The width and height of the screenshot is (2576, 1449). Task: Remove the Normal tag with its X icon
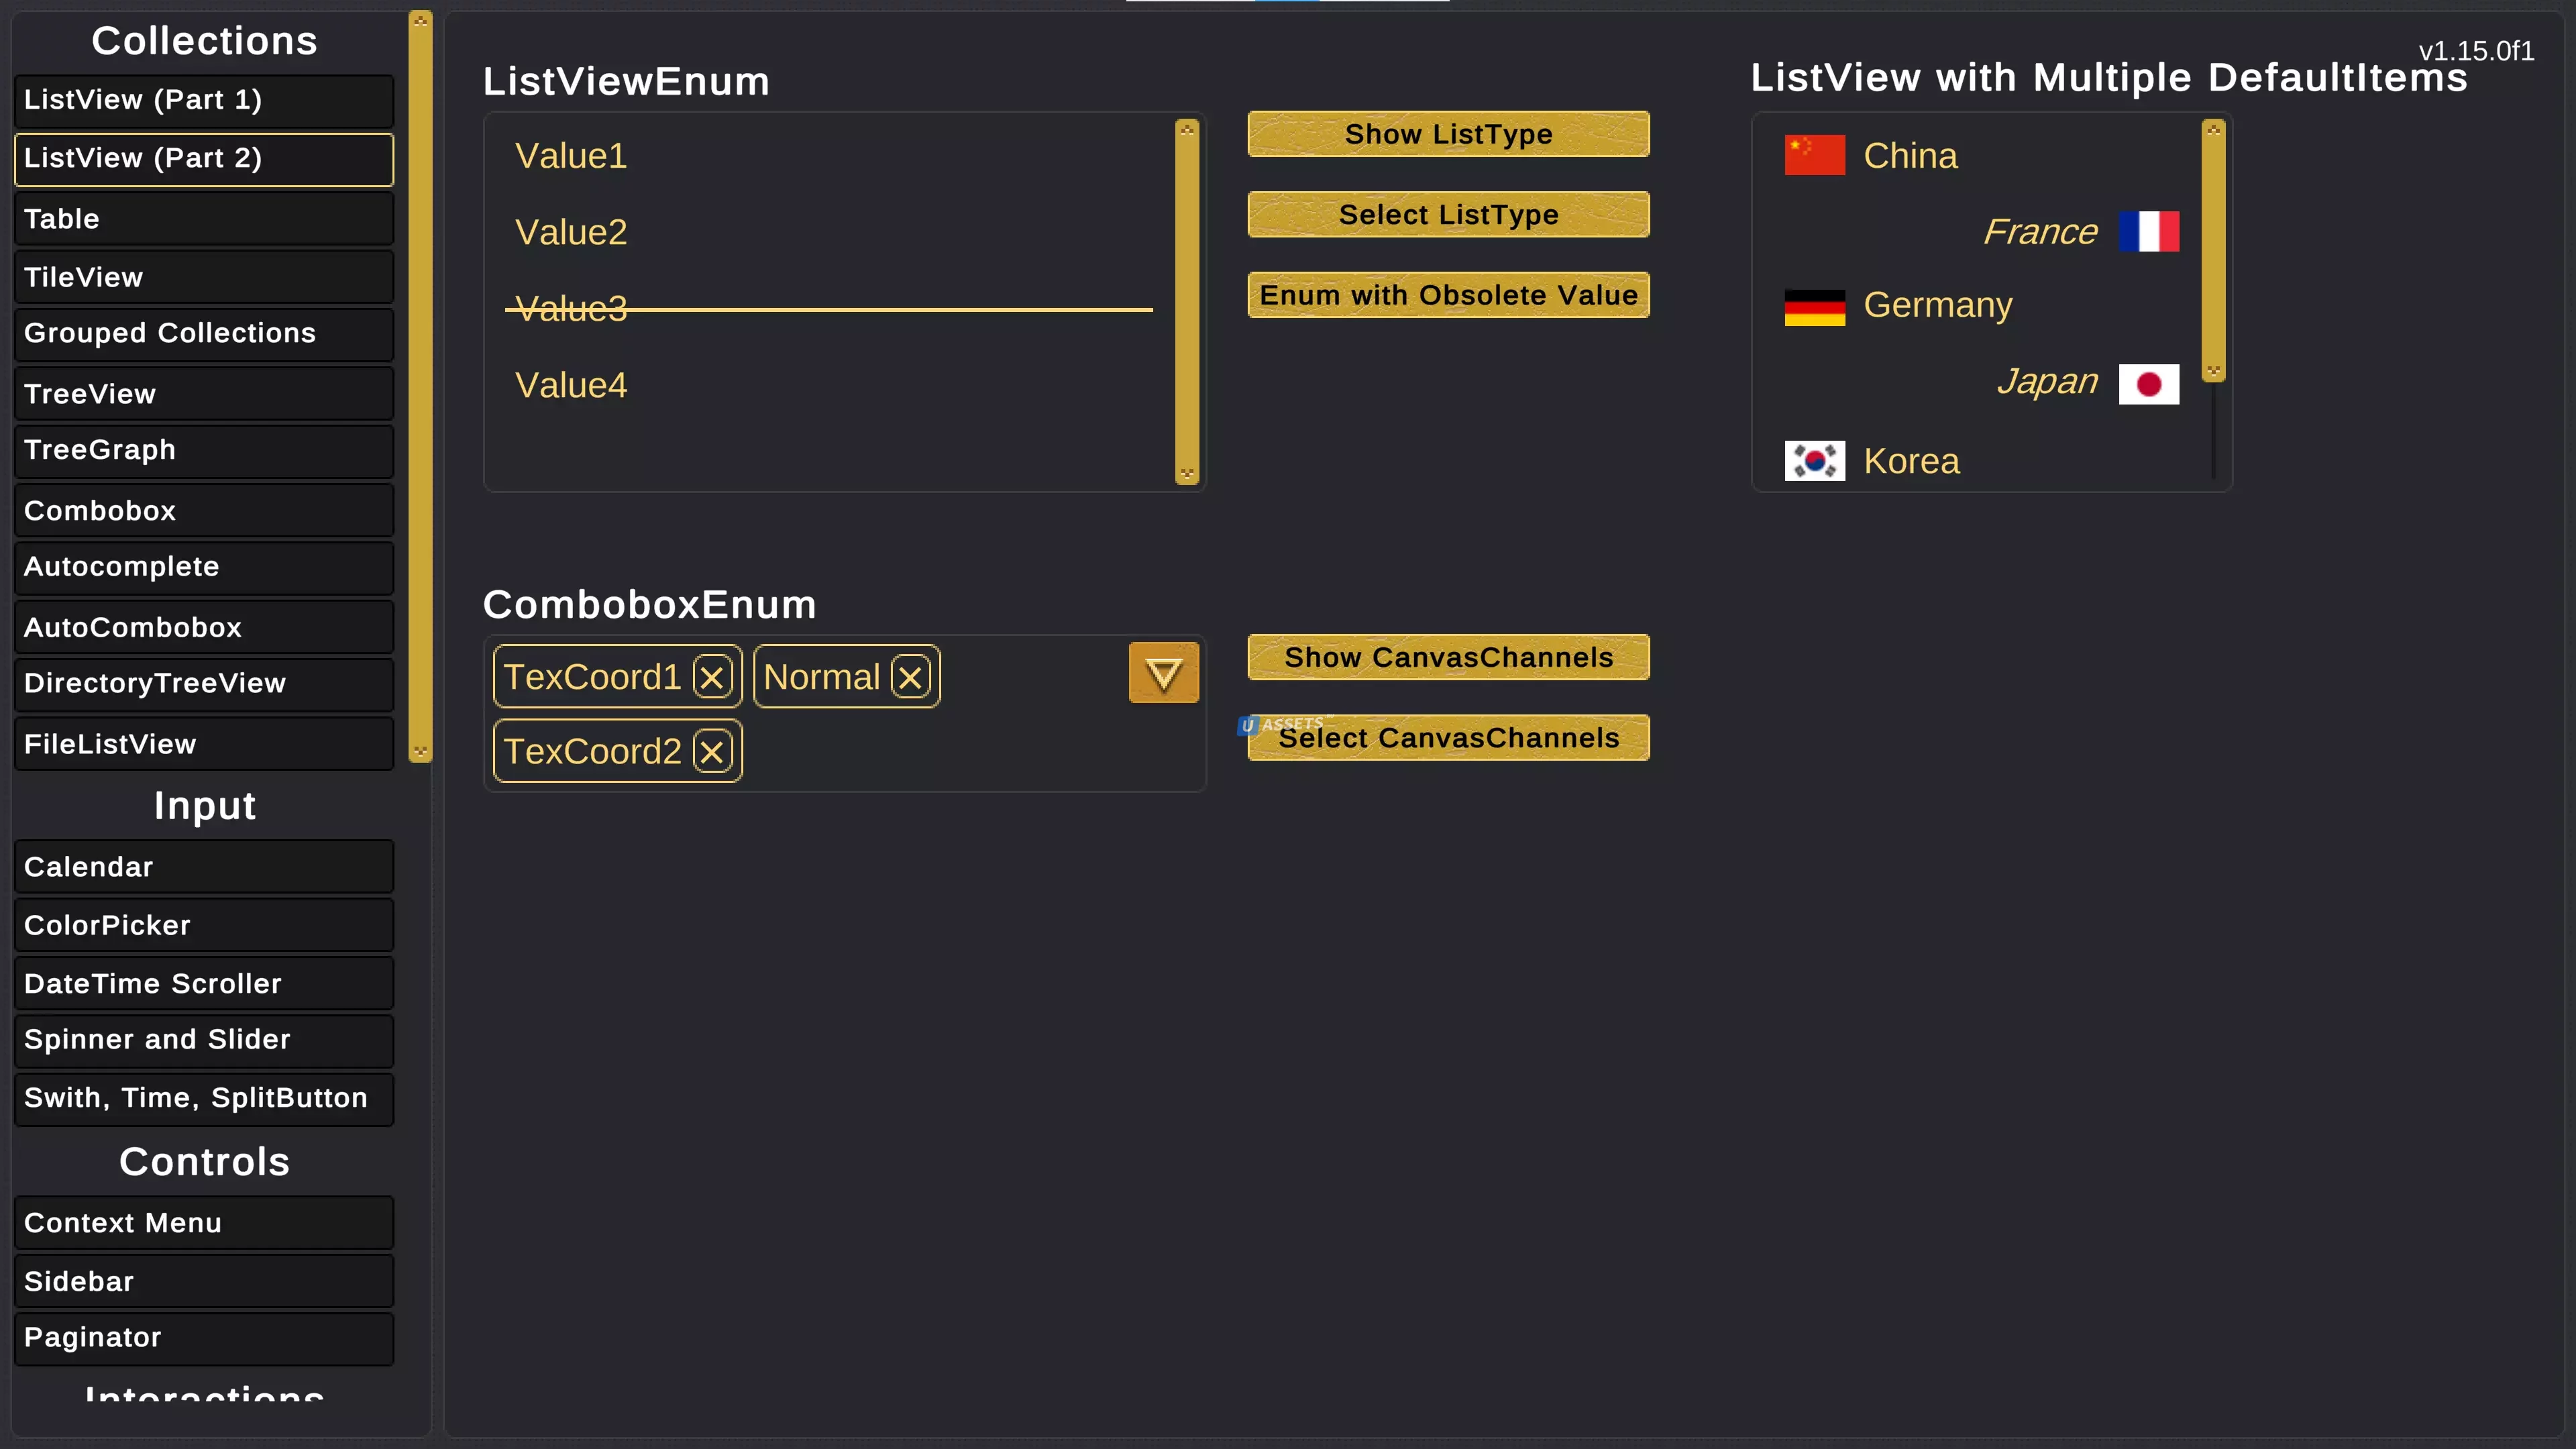pos(910,678)
